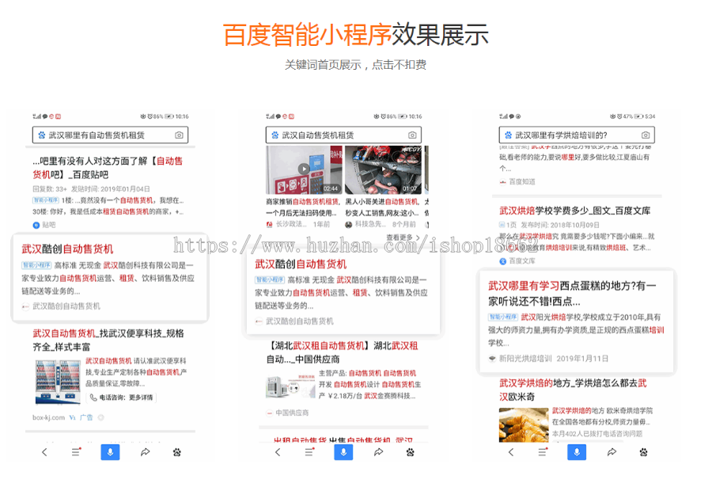The height and width of the screenshot is (487, 712).
Task: Click 长沙政法 video source label
Action: 291,224
